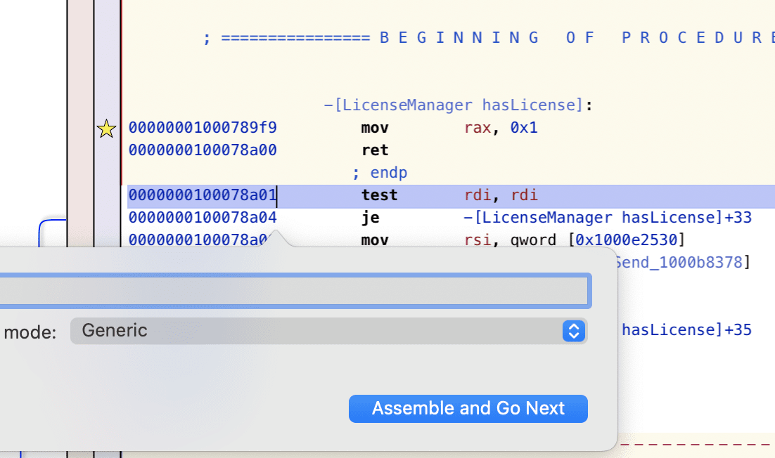This screenshot has height=458, width=775.
Task: Select address 0000000100078a04
Action: pyautogui.click(x=203, y=218)
